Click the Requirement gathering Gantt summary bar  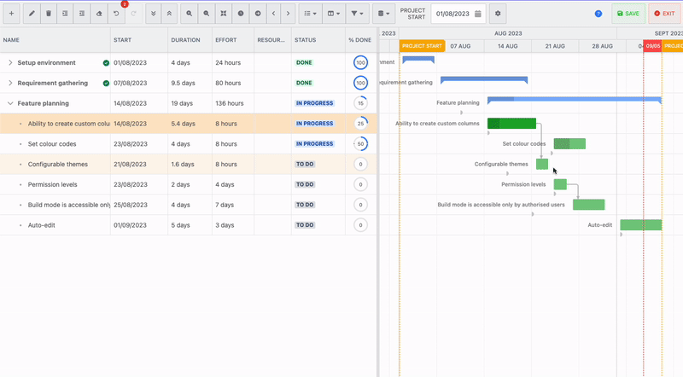click(484, 79)
